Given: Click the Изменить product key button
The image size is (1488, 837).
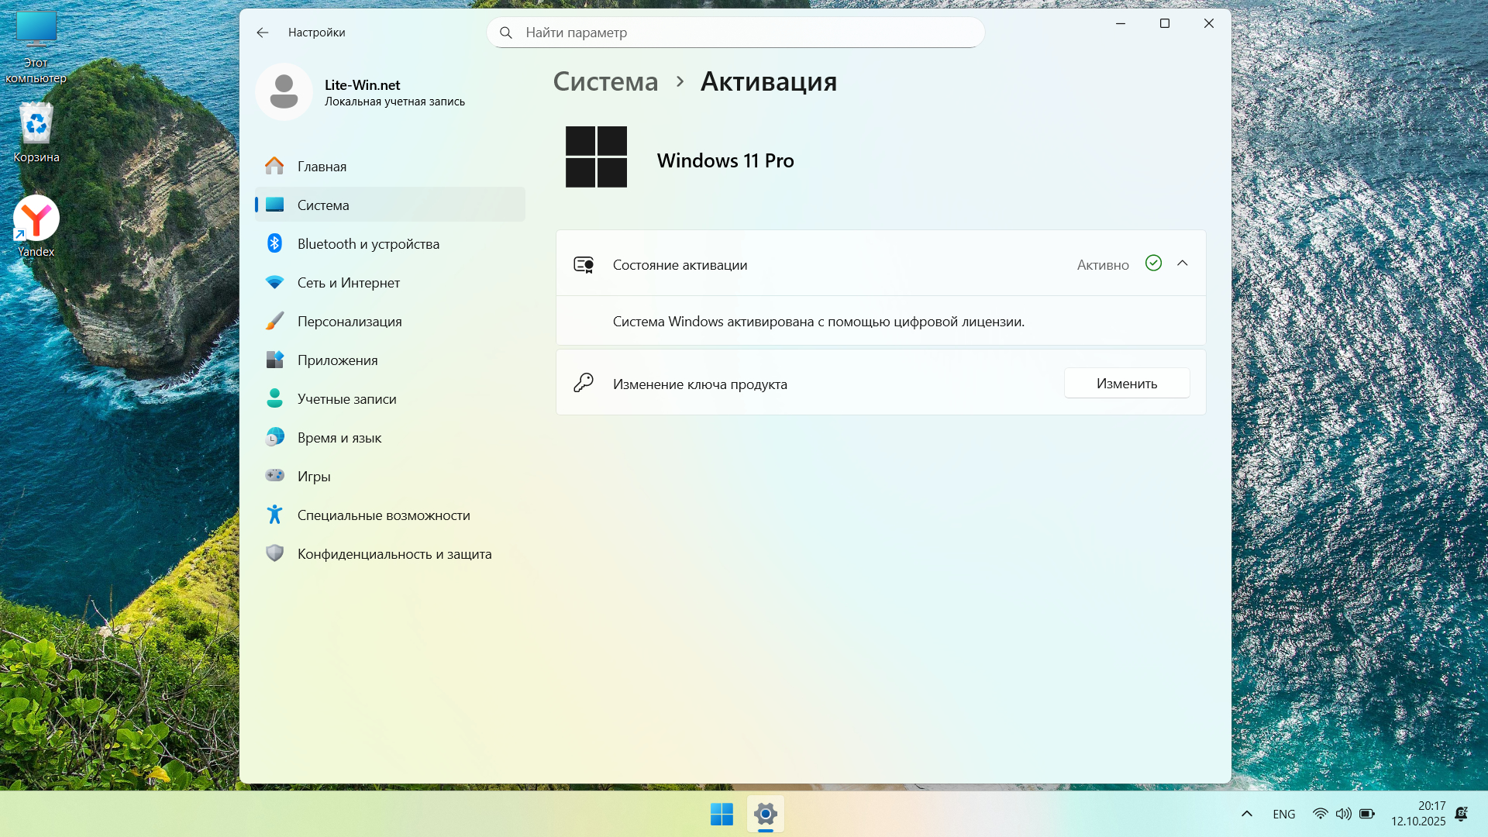Looking at the screenshot, I should [1126, 384].
